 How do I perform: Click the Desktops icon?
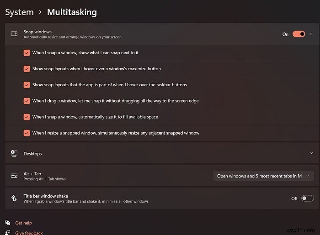point(14,154)
